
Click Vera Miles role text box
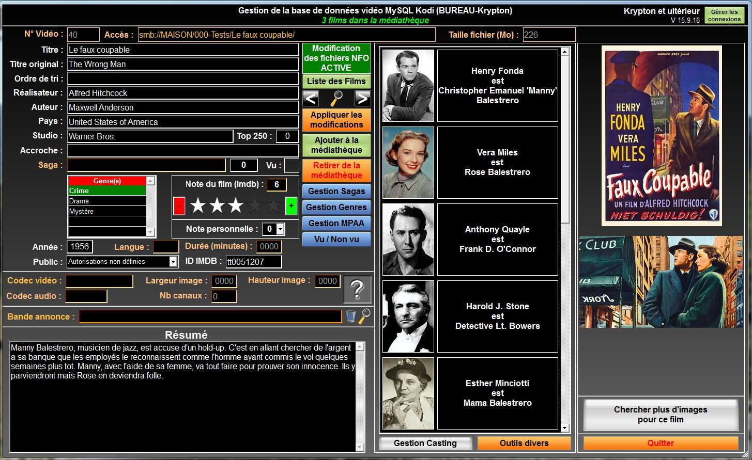pyautogui.click(x=498, y=163)
